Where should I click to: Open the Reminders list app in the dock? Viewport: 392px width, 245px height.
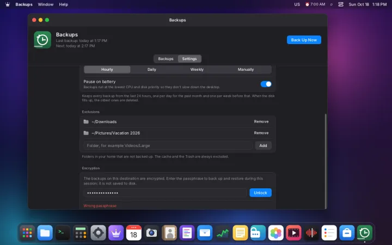(x=329, y=233)
